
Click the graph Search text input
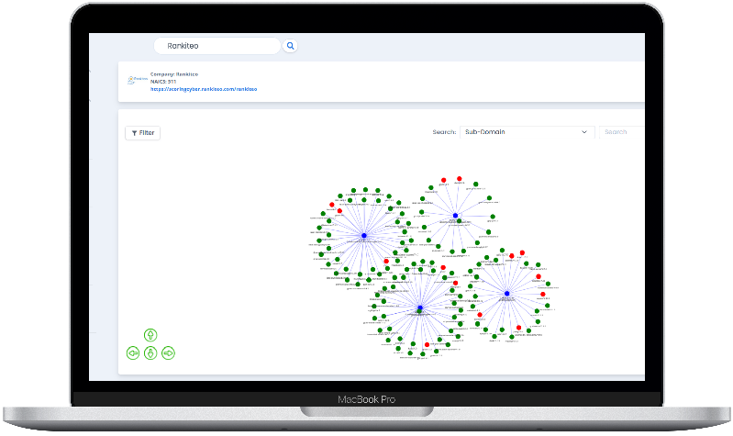[621, 132]
